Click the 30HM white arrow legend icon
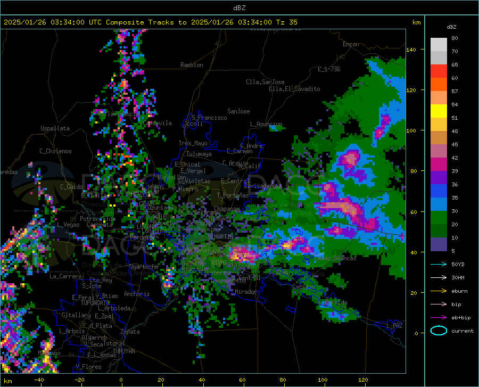479x387 pixels. [x=439, y=277]
